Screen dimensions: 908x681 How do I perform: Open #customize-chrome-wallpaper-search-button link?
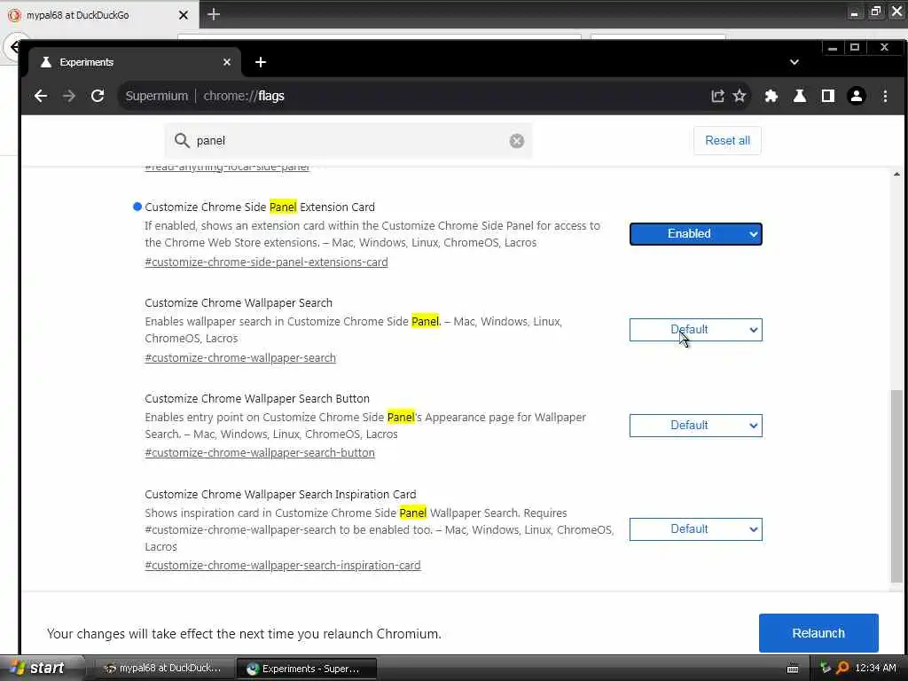[x=260, y=453]
